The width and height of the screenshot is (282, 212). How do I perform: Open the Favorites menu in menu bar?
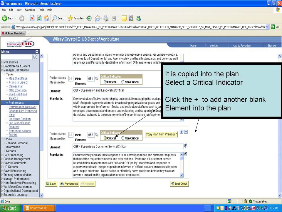[30, 10]
